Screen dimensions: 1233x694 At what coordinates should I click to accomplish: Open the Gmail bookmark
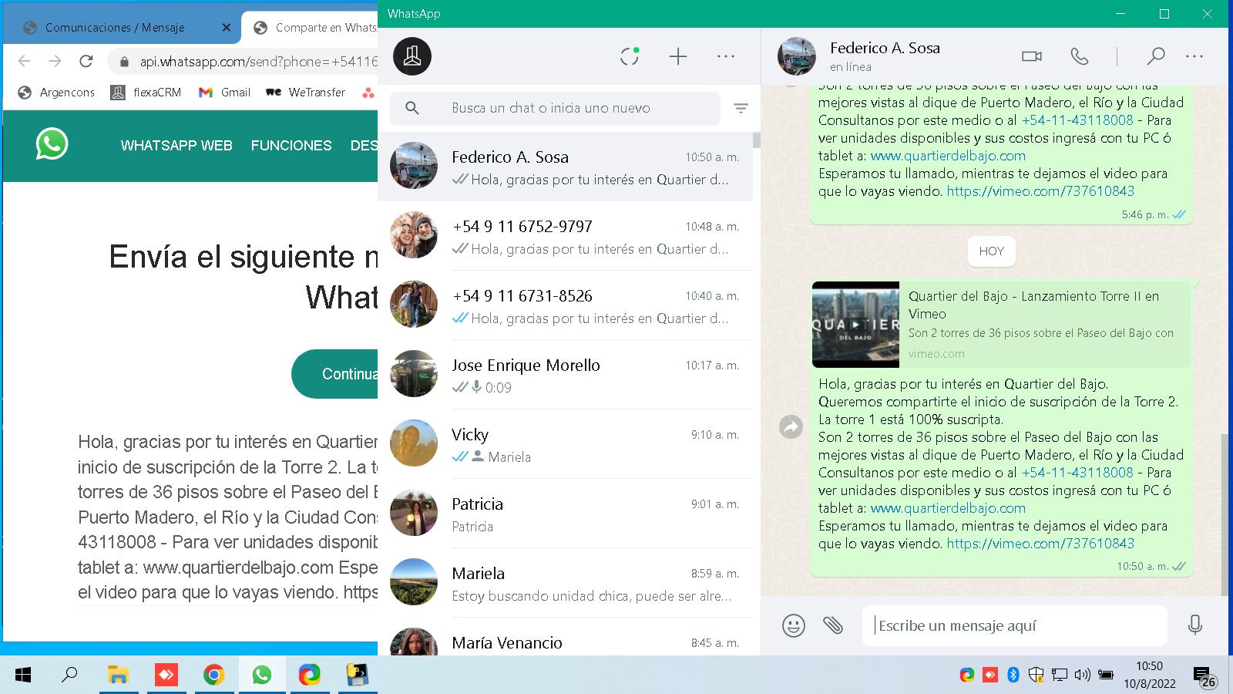point(224,93)
